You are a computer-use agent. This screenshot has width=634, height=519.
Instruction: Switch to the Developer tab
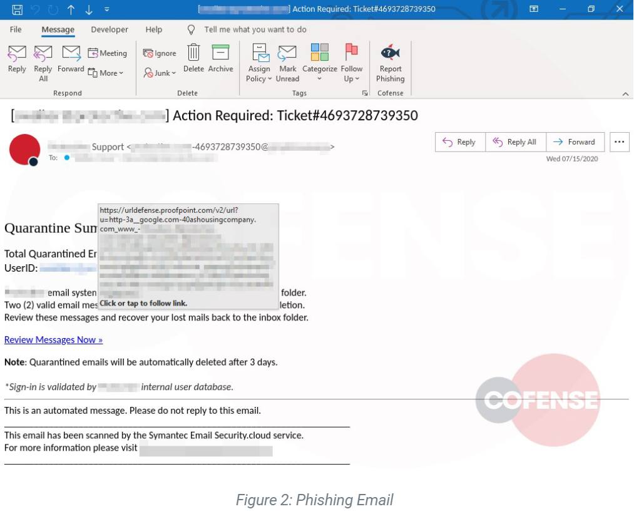pos(109,29)
